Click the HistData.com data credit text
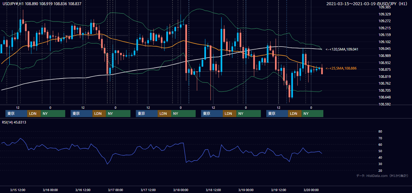 (382, 176)
